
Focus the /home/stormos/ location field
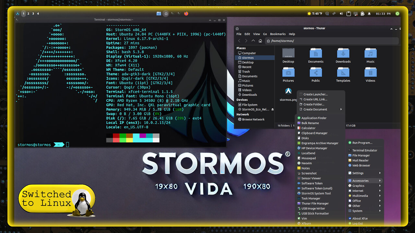pos(332,41)
